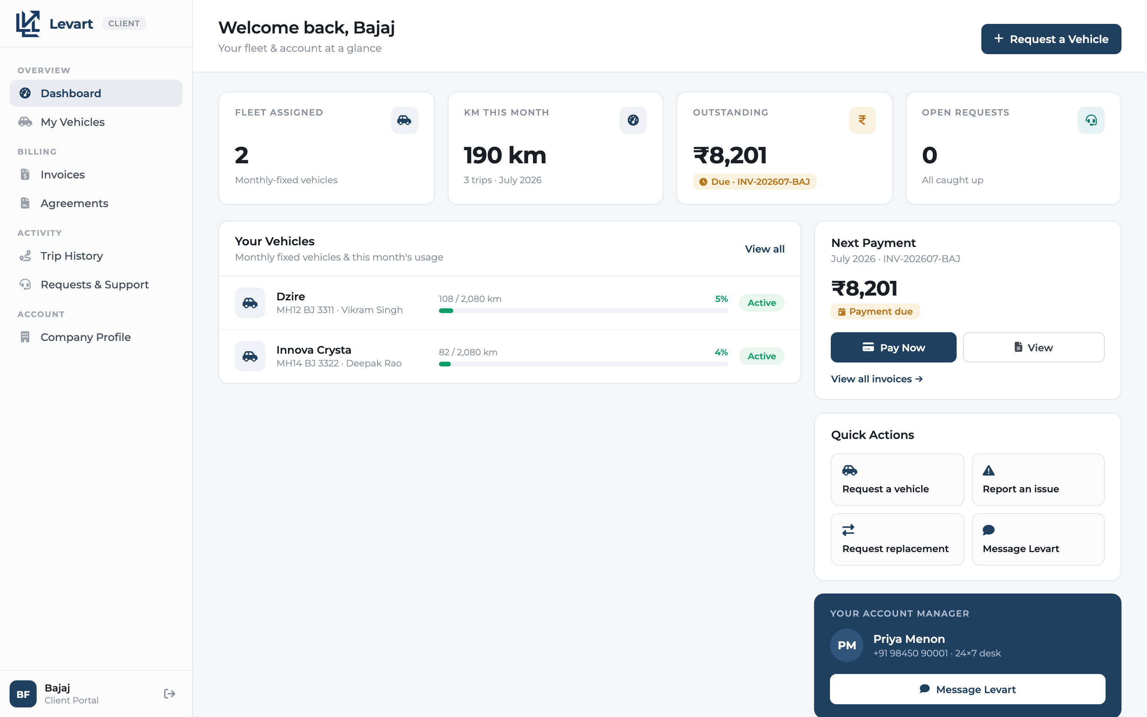Click the 190 km value
This screenshot has height=717, width=1147.
tap(505, 155)
